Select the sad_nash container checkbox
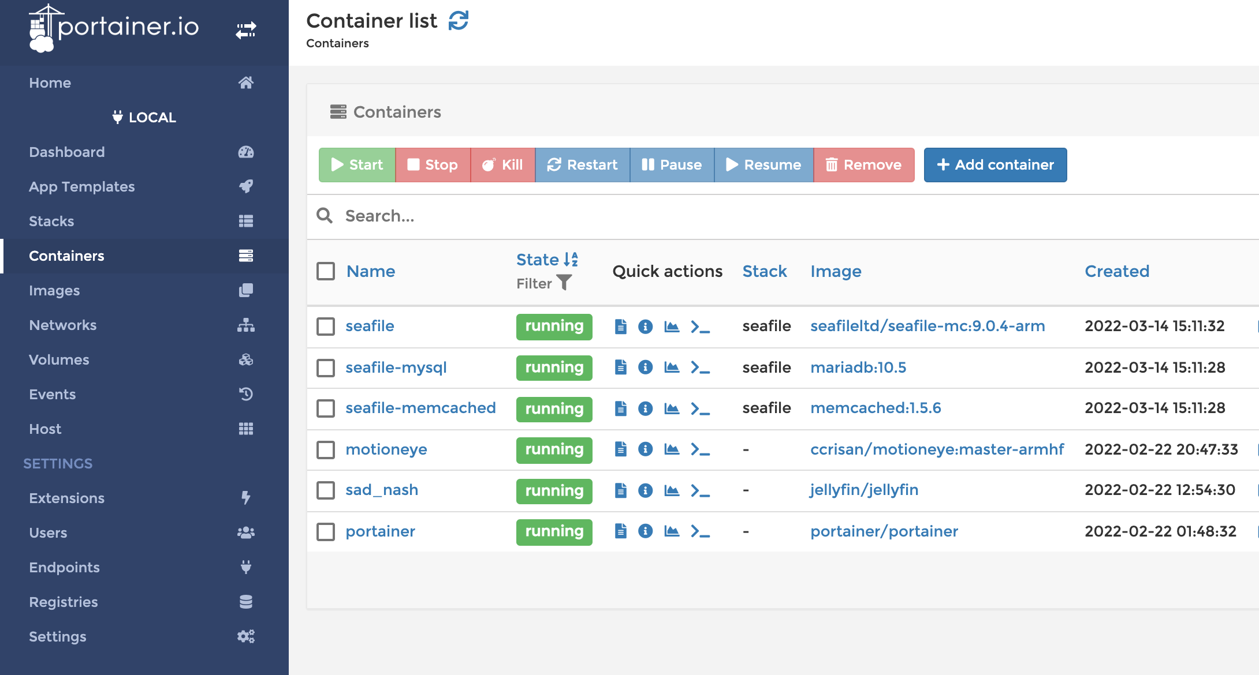Image resolution: width=1259 pixels, height=675 pixels. pos(326,490)
